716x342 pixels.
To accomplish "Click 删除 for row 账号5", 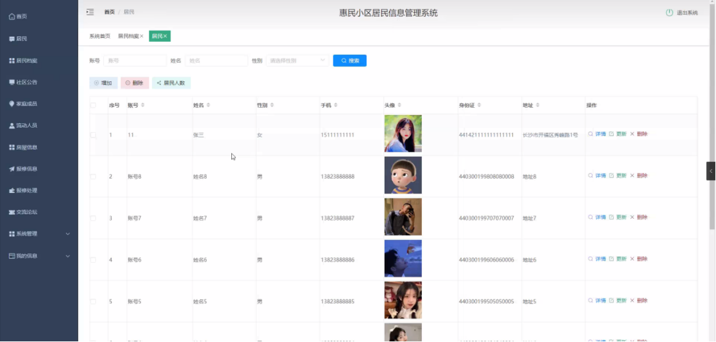I will click(x=639, y=301).
